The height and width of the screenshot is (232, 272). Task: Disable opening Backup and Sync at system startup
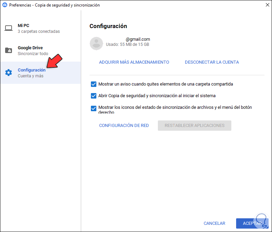coord(94,96)
